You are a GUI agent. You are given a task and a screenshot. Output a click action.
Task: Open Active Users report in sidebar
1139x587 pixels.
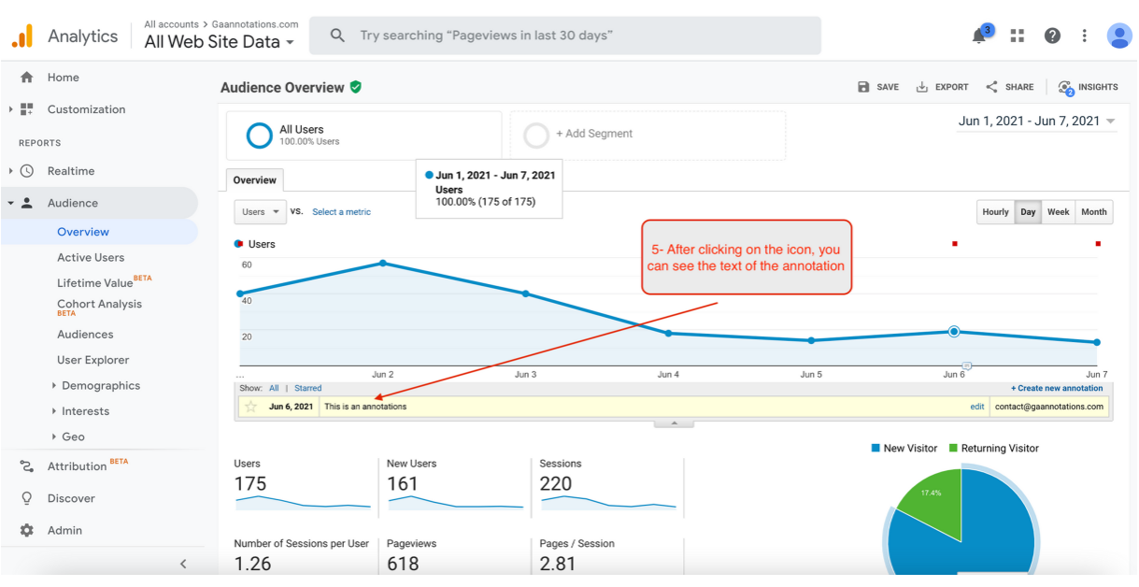click(91, 257)
